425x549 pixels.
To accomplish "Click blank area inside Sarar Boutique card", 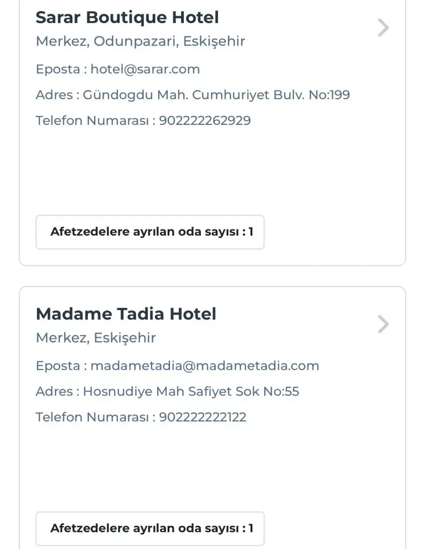I will tap(214, 172).
